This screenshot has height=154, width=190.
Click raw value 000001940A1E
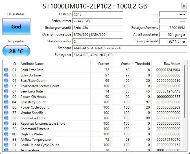[169, 91]
